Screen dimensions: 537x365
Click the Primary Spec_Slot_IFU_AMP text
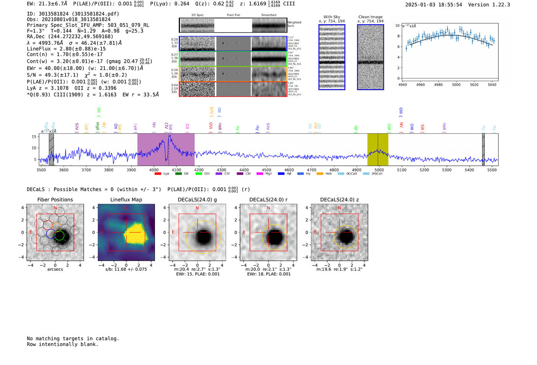pyautogui.click(x=88, y=25)
